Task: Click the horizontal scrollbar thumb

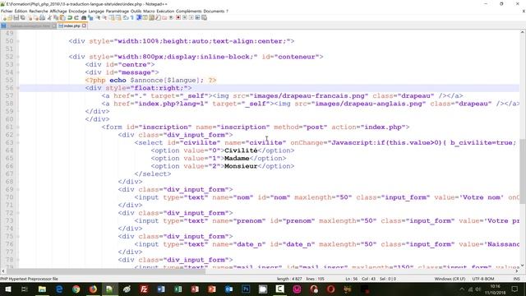Action: 106,271
